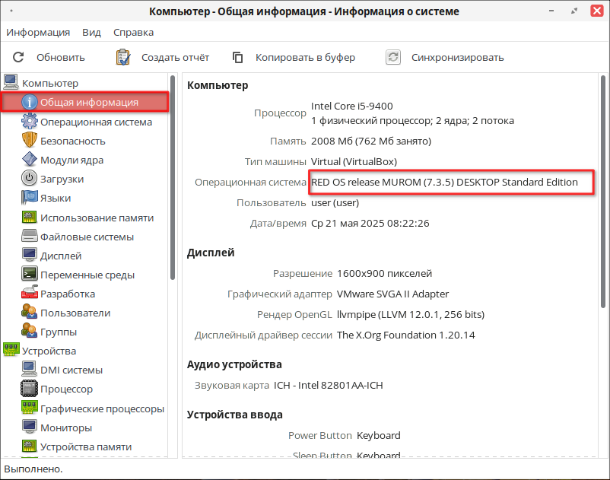
Task: Click the gear icon of Операционная система
Action: click(29, 122)
